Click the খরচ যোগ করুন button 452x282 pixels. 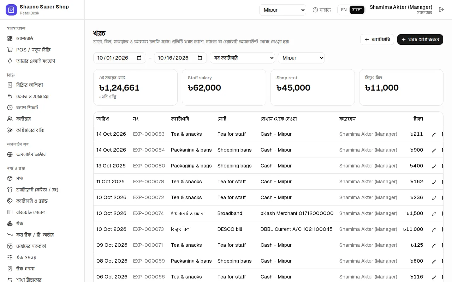[420, 39]
